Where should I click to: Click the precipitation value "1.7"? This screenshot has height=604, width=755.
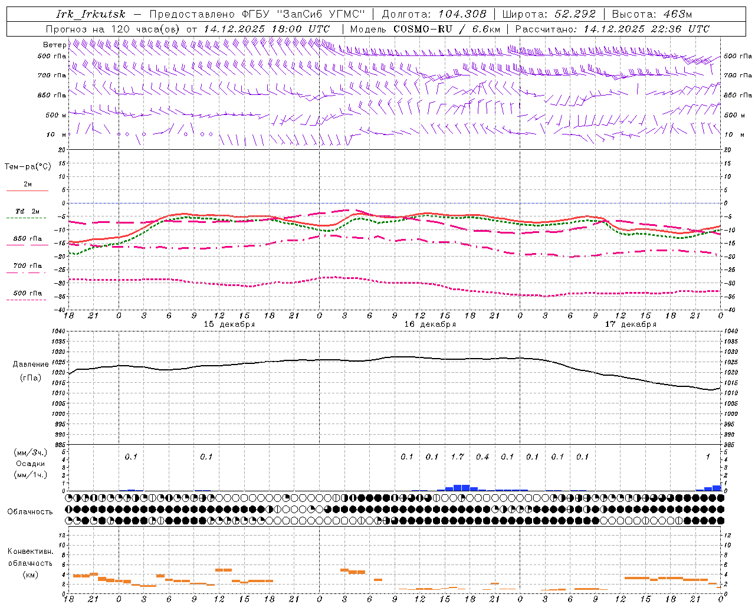point(457,457)
